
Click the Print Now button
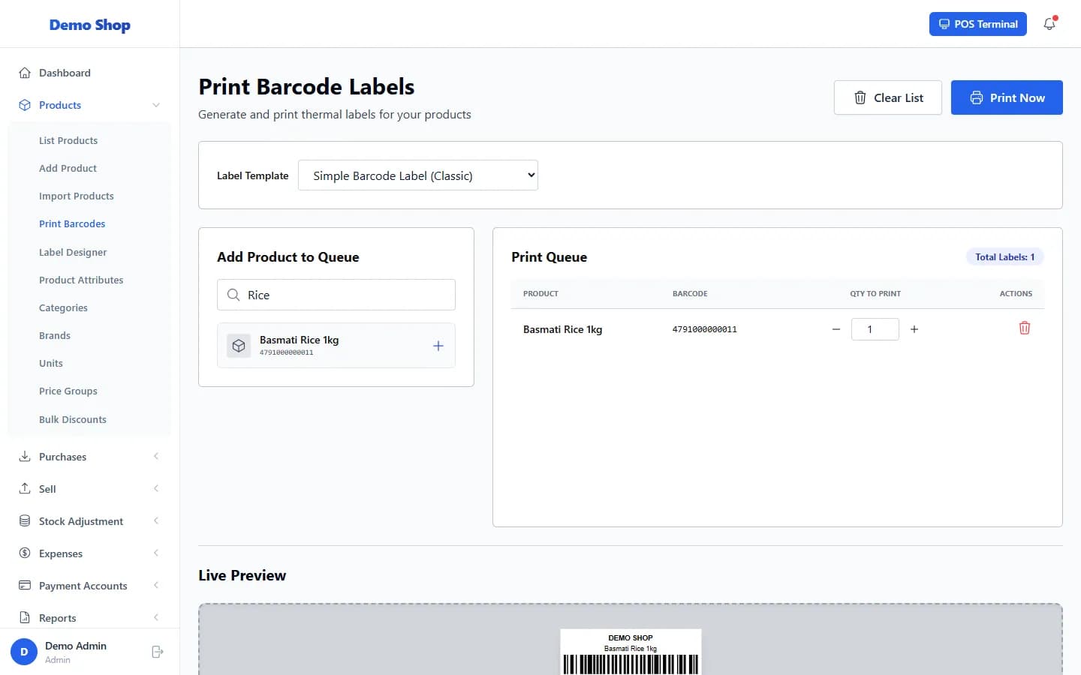coord(1007,97)
